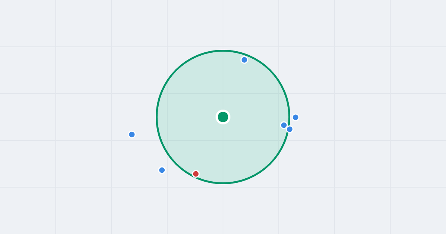Choose the innermost blue dot of the right-side cluster
The width and height of the screenshot is (446, 234).
coord(284,125)
